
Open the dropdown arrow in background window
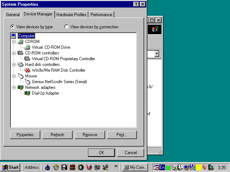[x=157, y=54]
